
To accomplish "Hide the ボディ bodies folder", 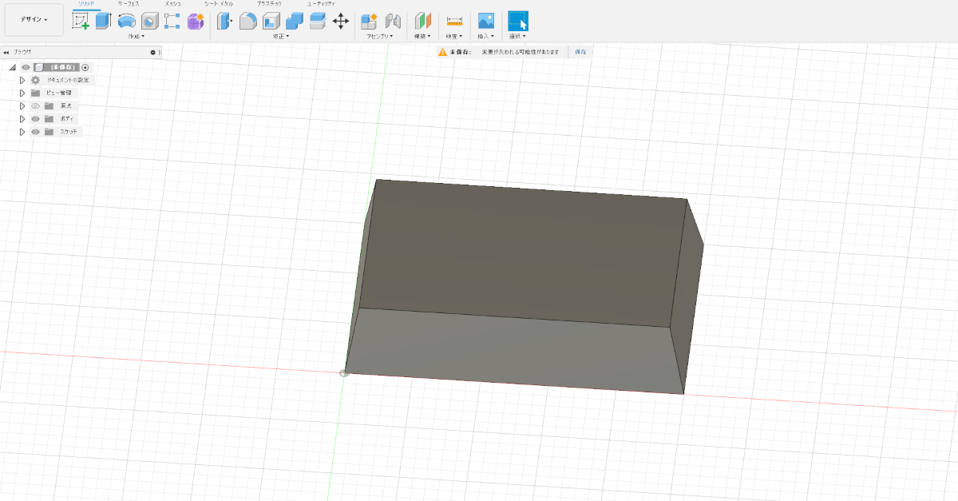I will [35, 118].
